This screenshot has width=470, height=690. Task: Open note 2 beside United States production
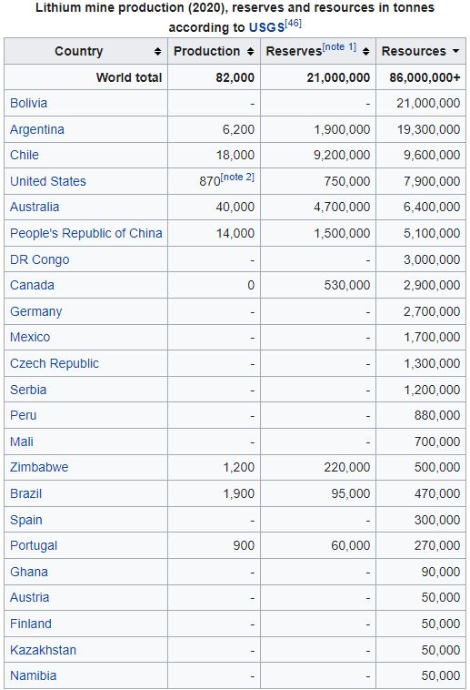click(x=237, y=177)
